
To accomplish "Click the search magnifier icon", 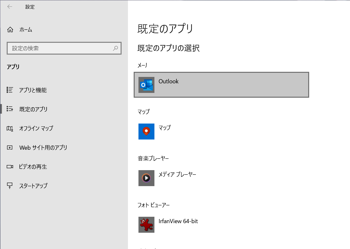I will (115, 48).
